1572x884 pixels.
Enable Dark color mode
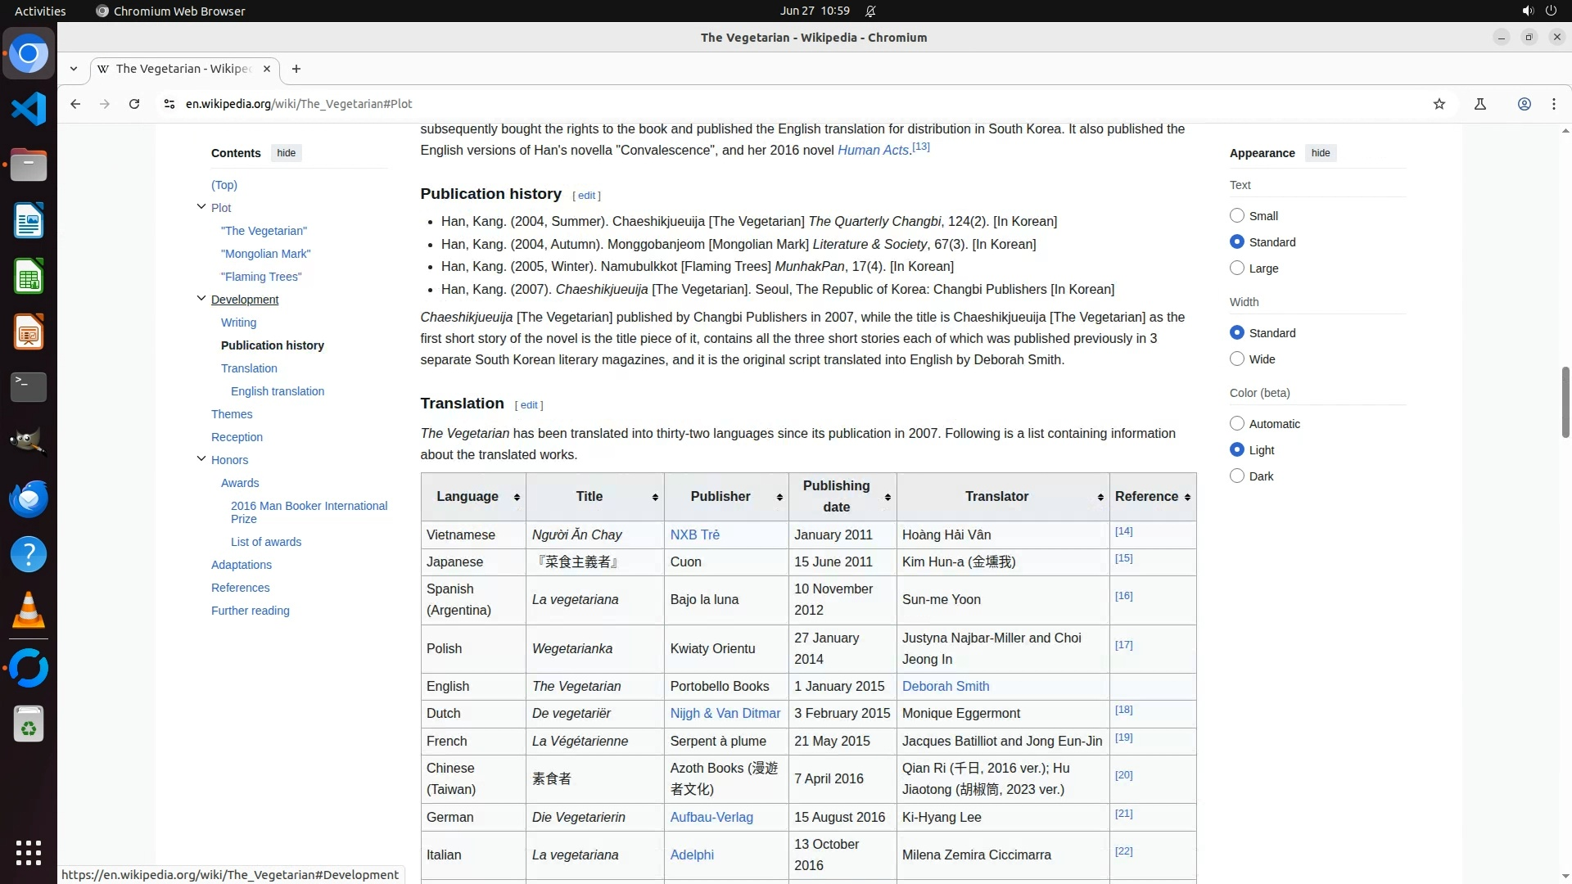point(1237,476)
